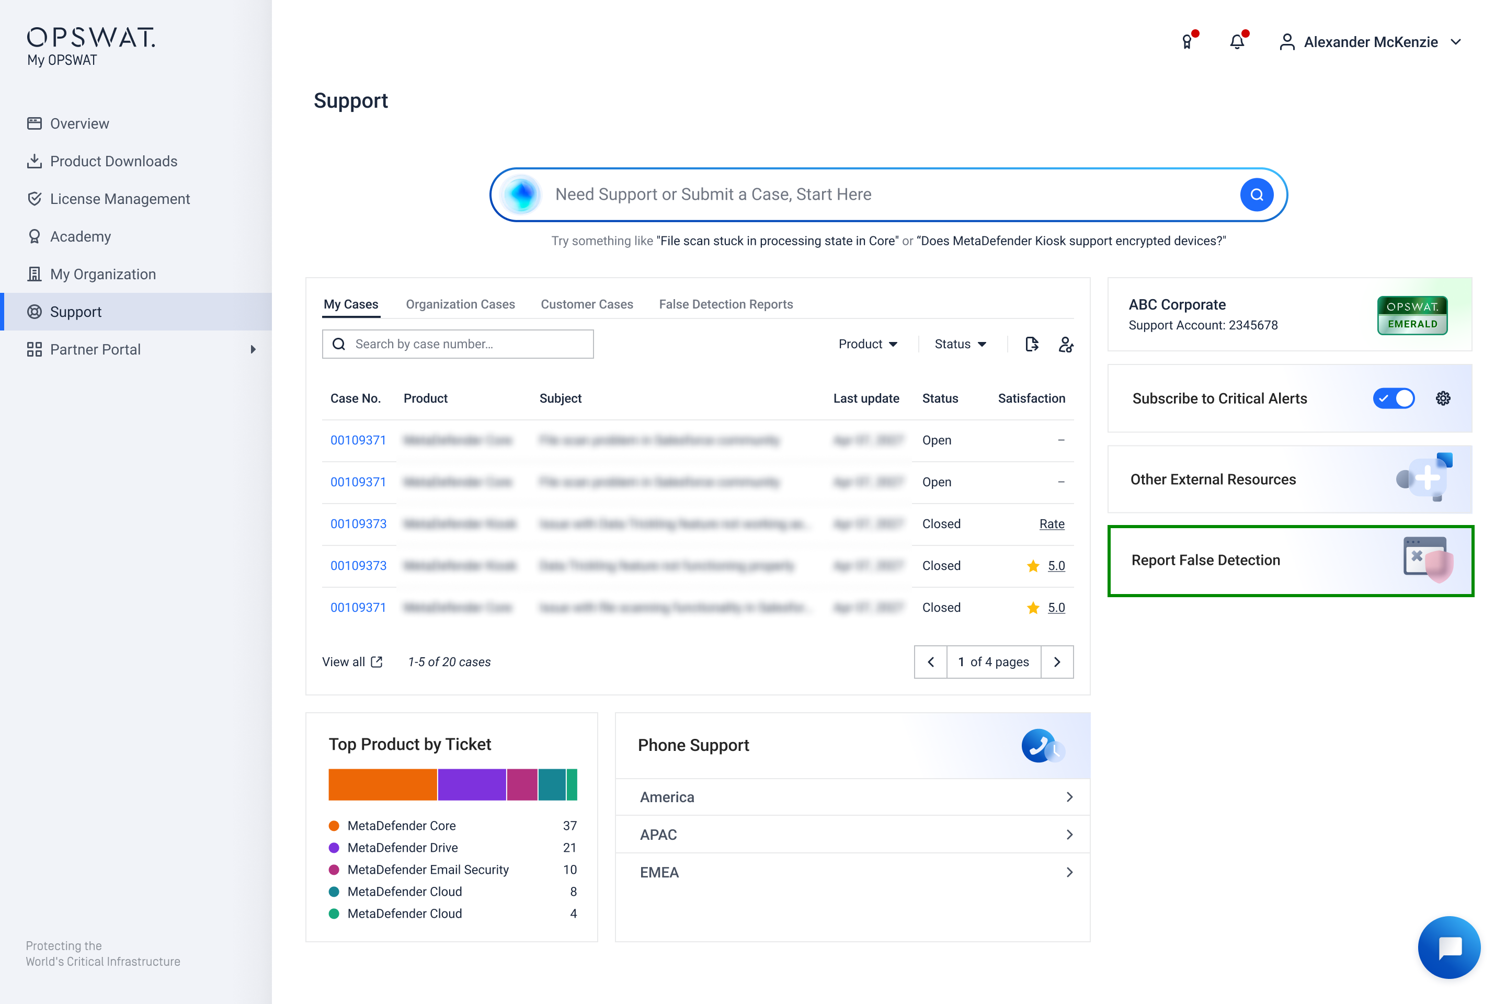1506x1004 pixels.
Task: Open the Product filter dropdown
Action: (868, 345)
